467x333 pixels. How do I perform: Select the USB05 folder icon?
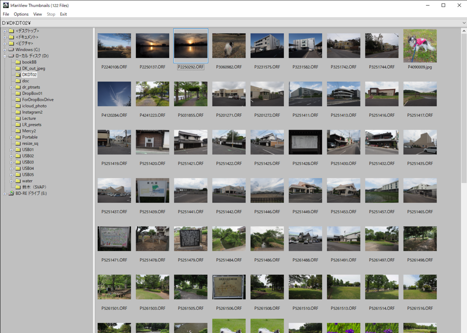[18, 174]
